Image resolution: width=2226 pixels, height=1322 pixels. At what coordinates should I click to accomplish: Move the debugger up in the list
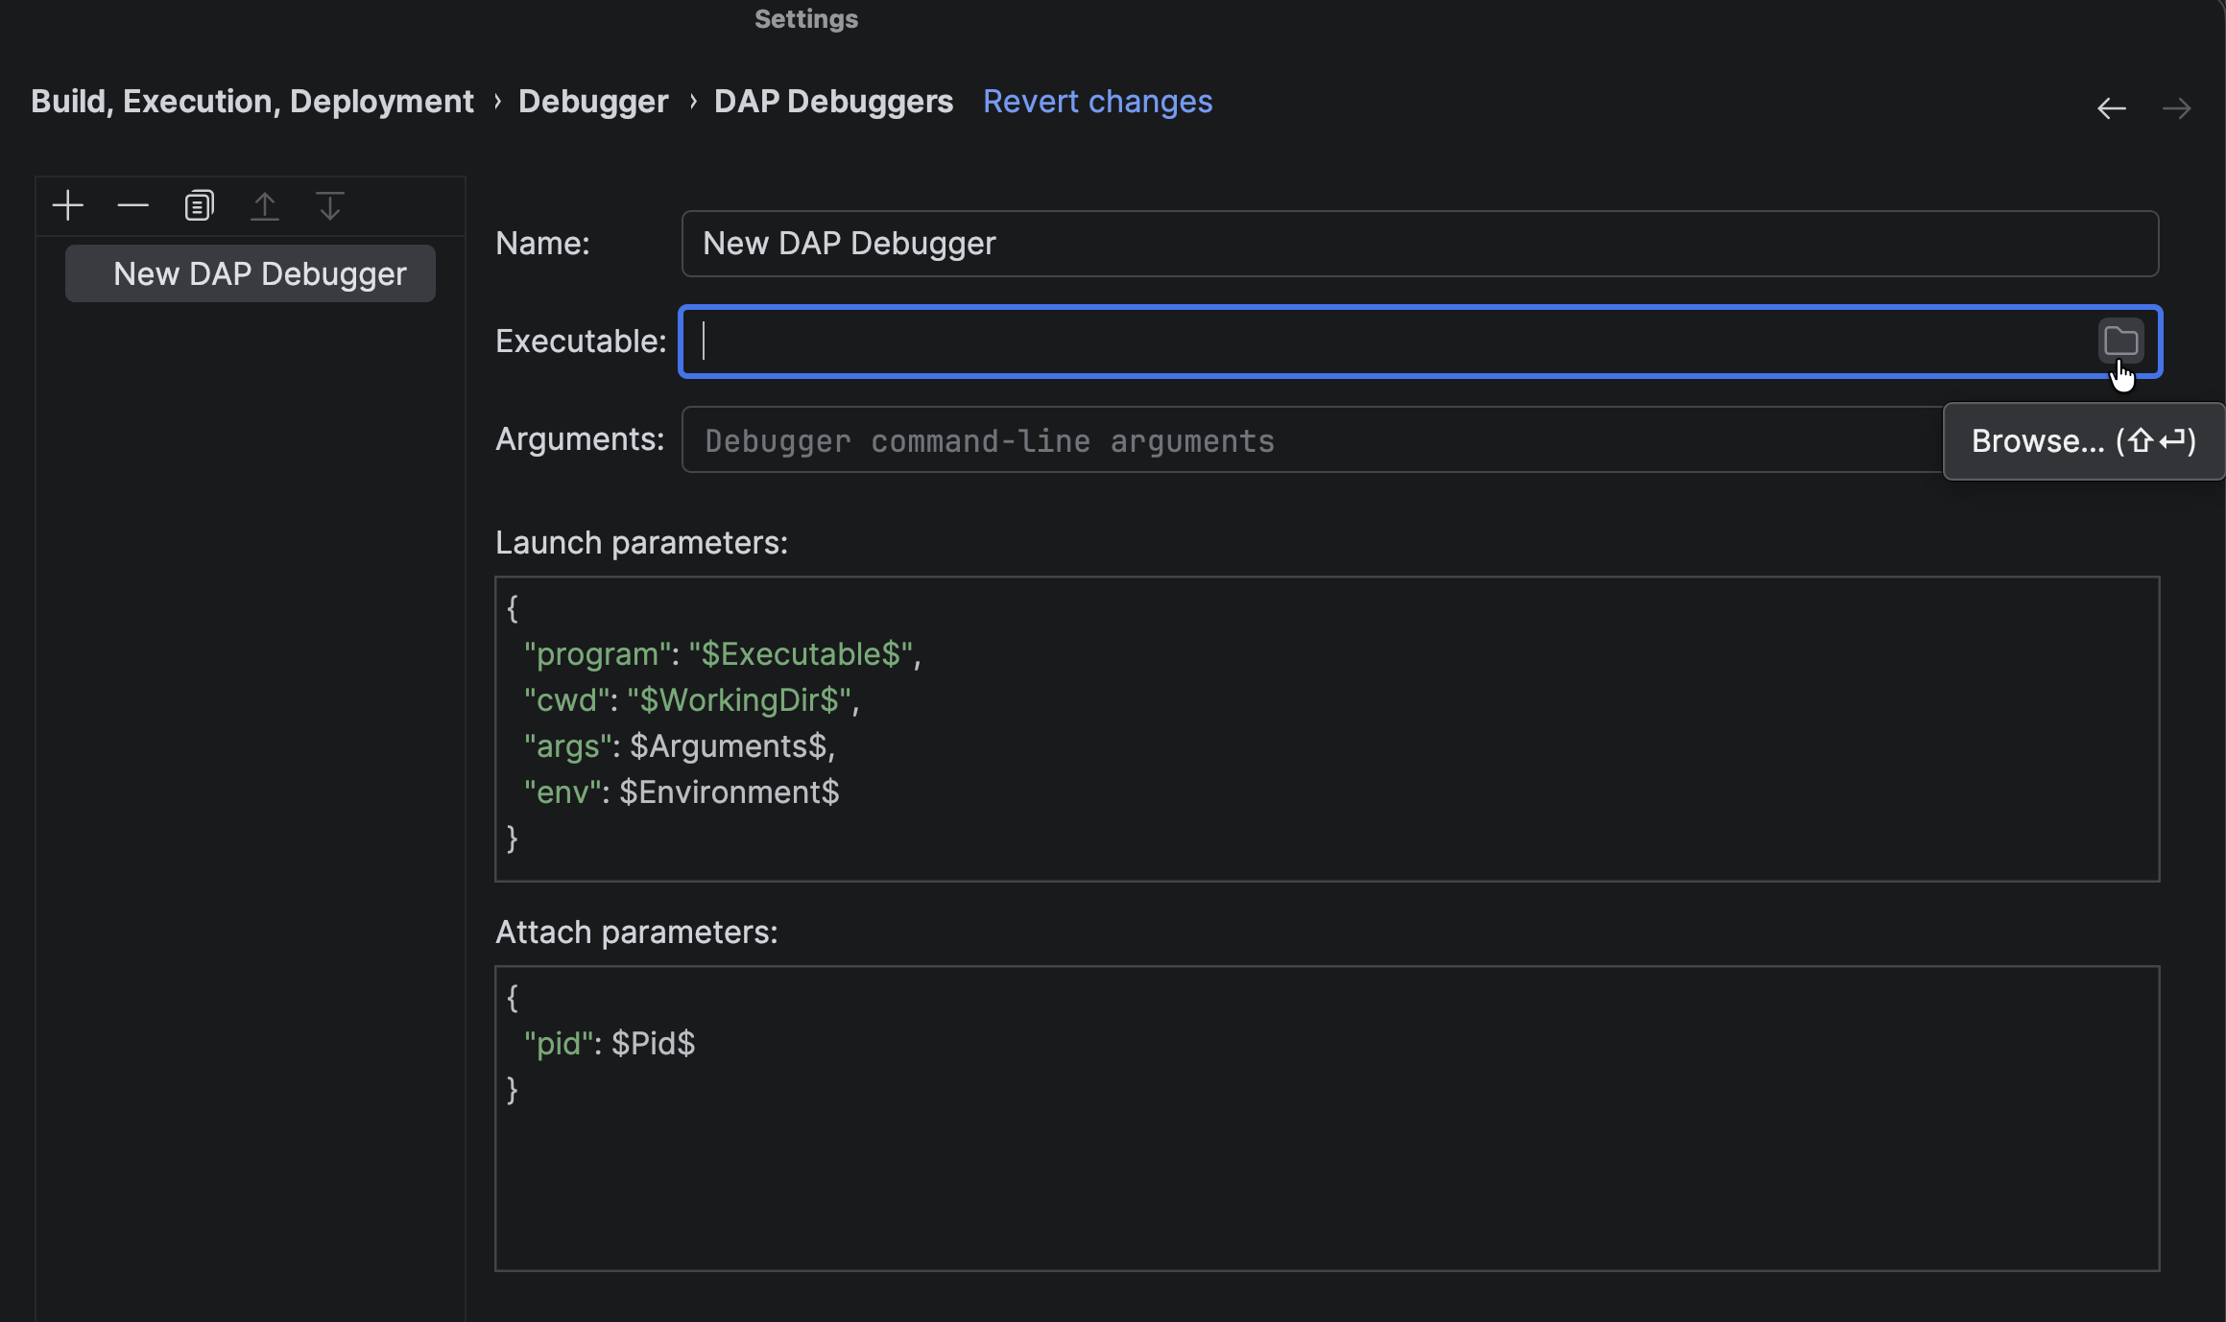point(265,205)
